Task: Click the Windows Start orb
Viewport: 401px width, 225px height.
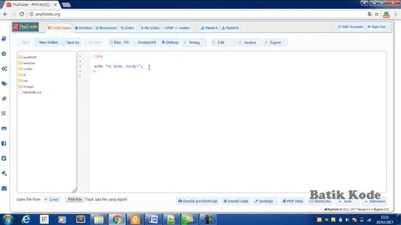Action: pyautogui.click(x=8, y=219)
